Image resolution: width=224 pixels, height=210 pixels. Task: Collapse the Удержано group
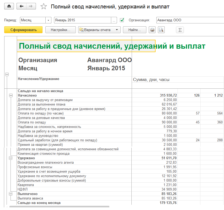click(x=11, y=158)
